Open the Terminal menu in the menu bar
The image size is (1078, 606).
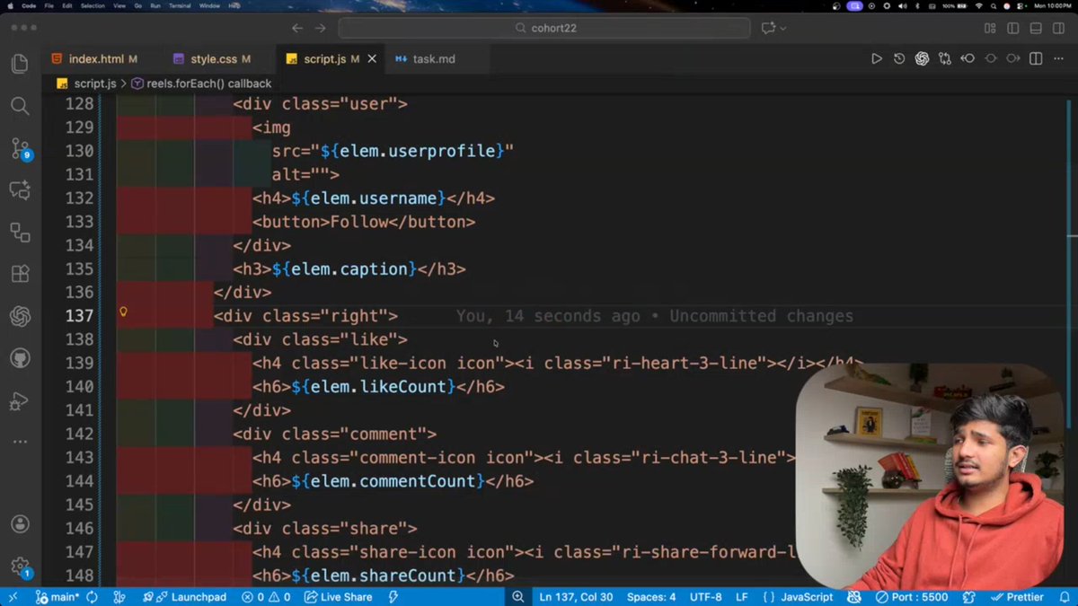[179, 5]
